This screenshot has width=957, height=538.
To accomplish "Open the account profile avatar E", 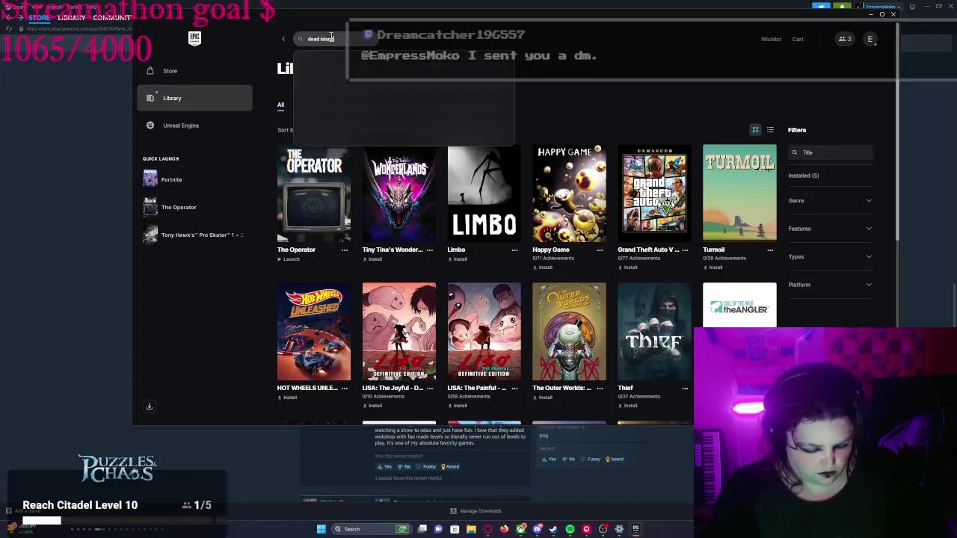I will point(870,39).
